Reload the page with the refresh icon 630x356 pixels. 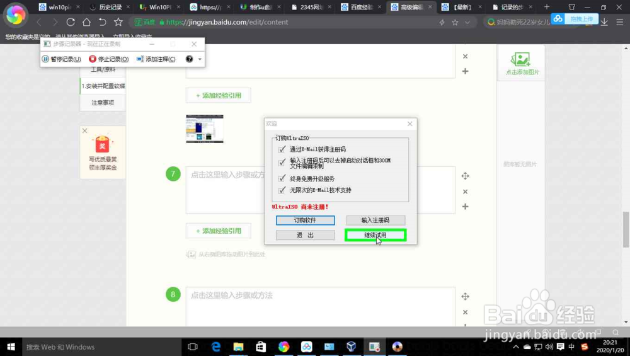click(x=71, y=22)
